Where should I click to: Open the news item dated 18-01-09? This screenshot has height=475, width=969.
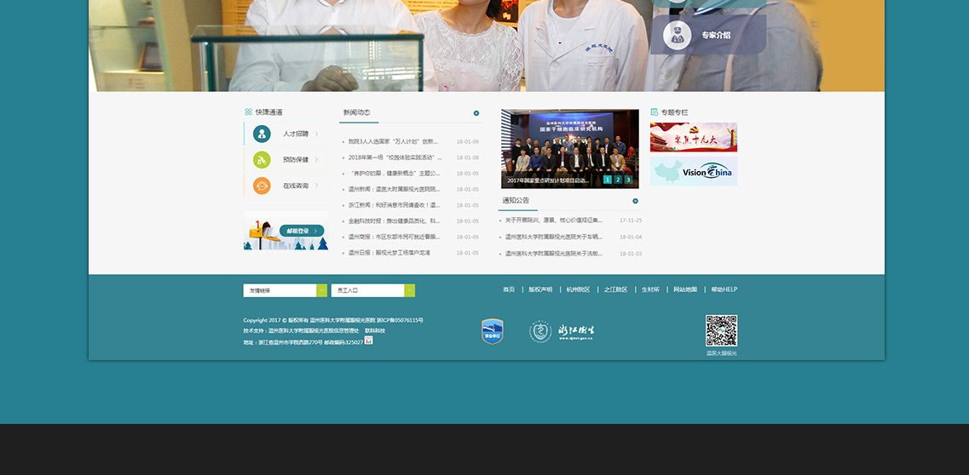pos(393,141)
